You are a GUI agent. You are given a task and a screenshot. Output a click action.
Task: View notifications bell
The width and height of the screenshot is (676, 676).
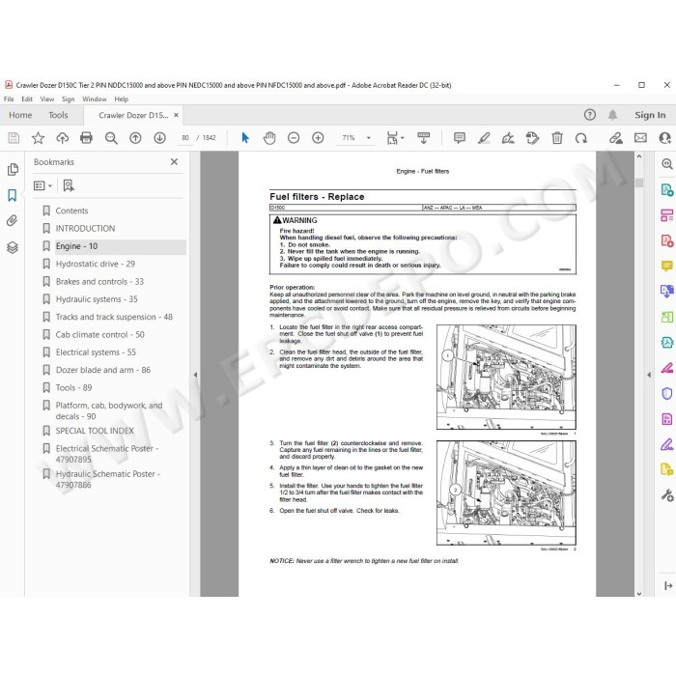[x=612, y=115]
